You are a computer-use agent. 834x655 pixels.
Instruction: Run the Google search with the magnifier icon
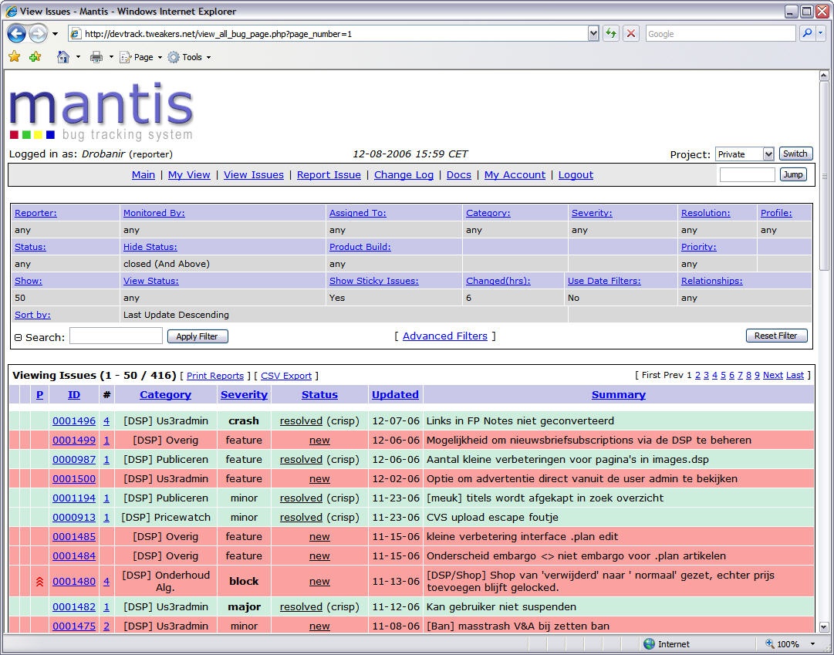[x=808, y=33]
